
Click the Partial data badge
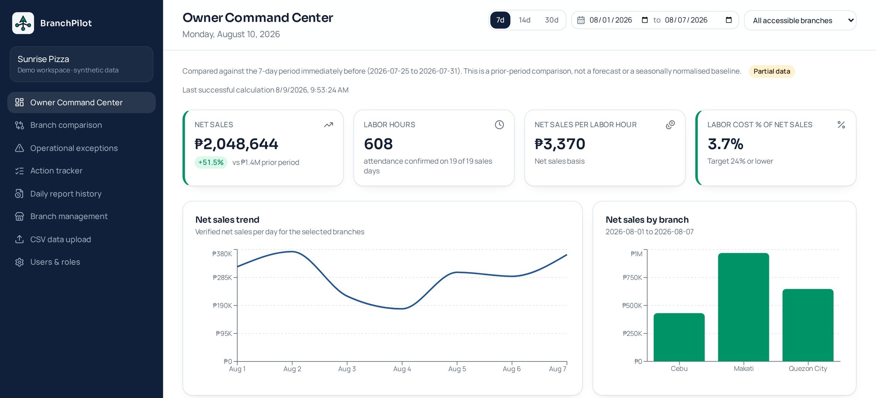[x=772, y=71]
